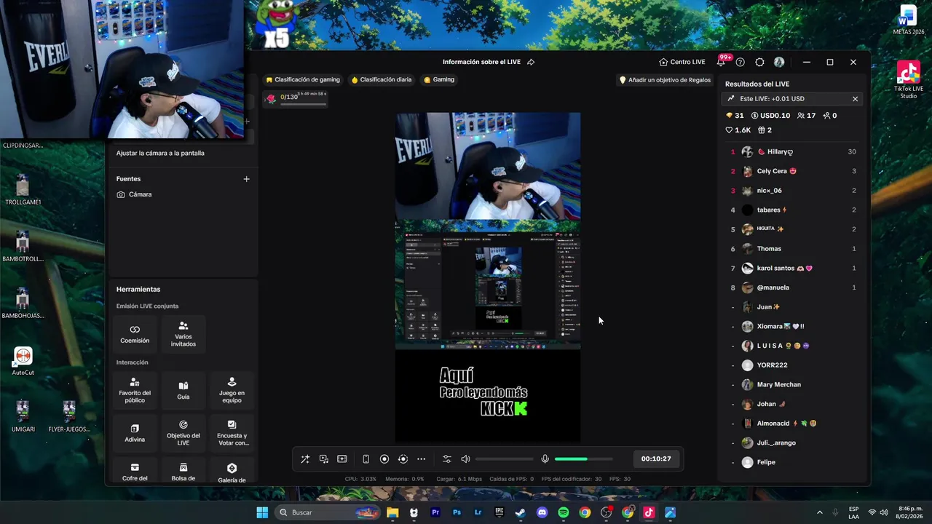
Task: Dismiss the Este LIVE earnings banner
Action: coord(855,99)
